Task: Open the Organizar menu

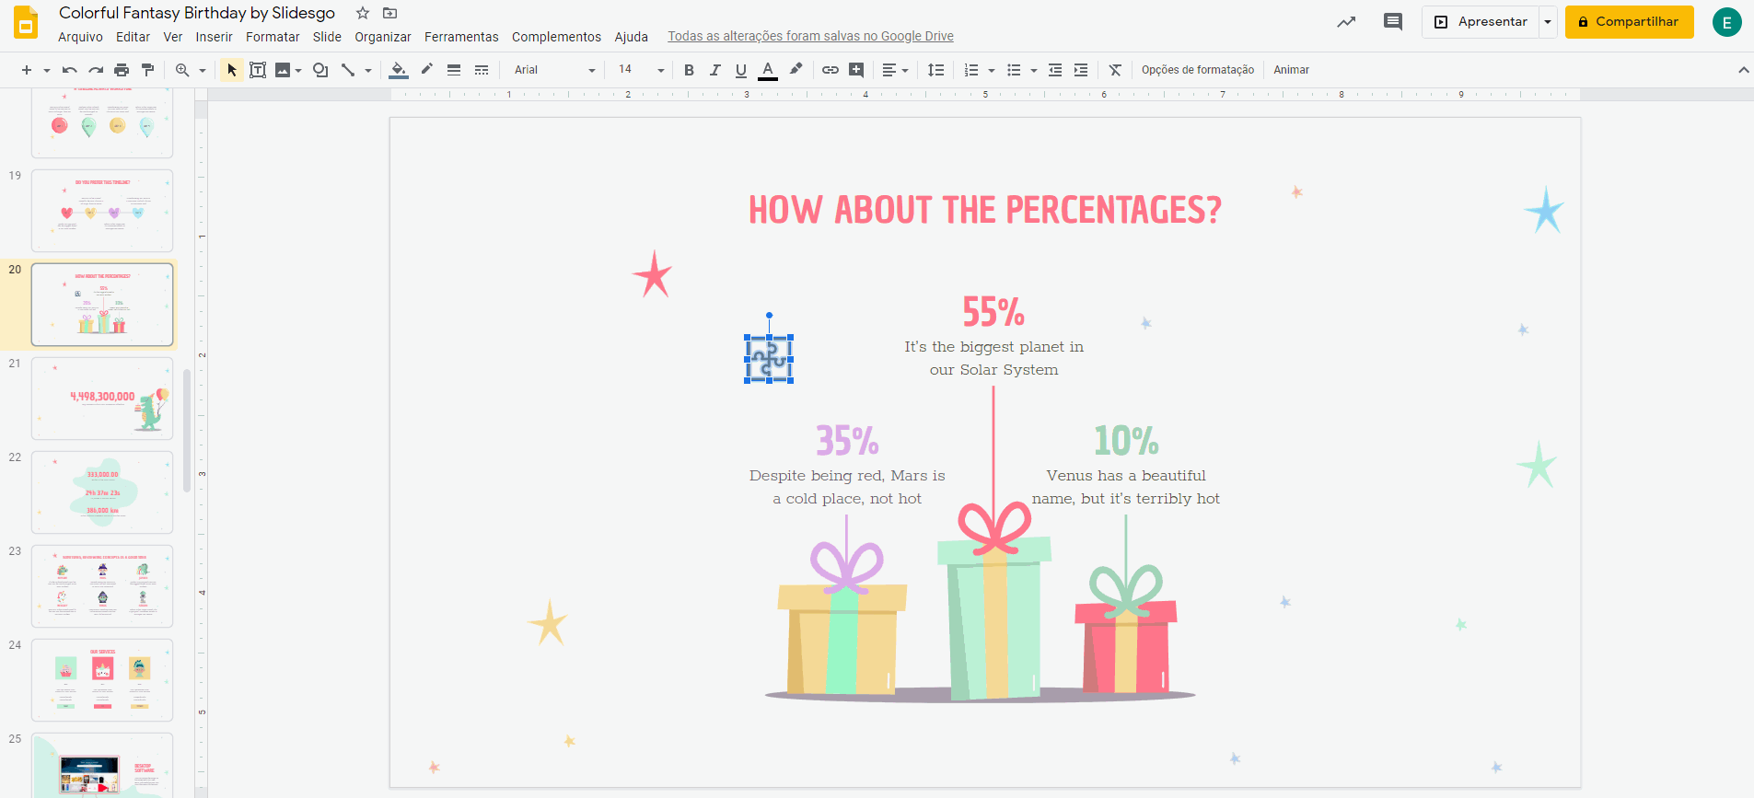Action: pos(383,37)
